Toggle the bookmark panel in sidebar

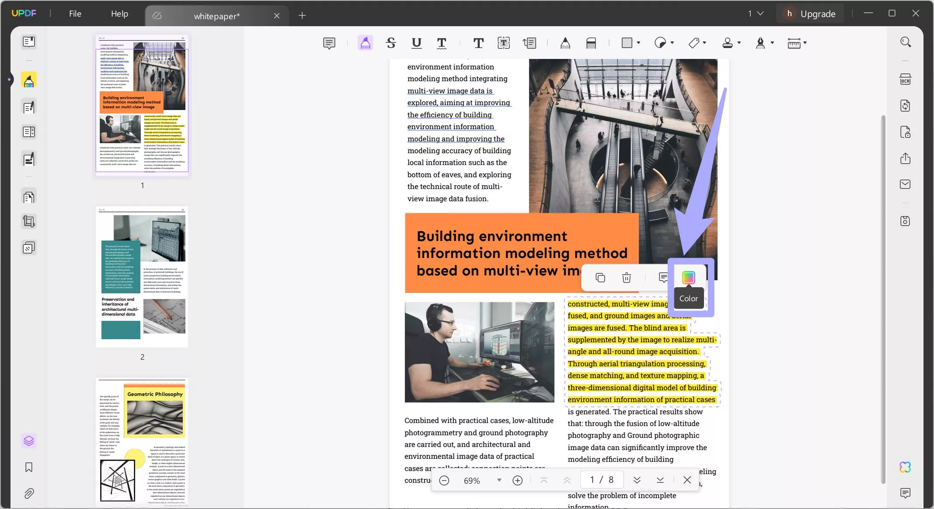pyautogui.click(x=29, y=467)
